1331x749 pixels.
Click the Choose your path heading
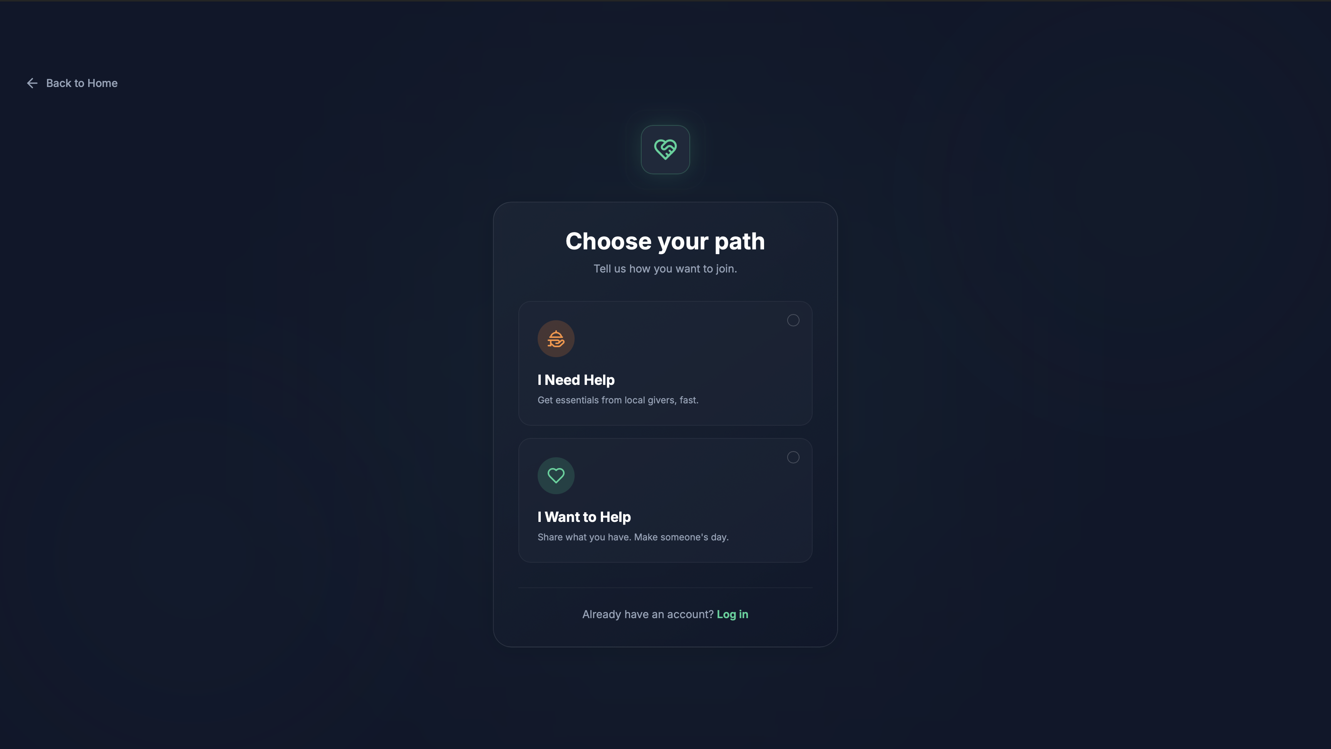point(665,241)
